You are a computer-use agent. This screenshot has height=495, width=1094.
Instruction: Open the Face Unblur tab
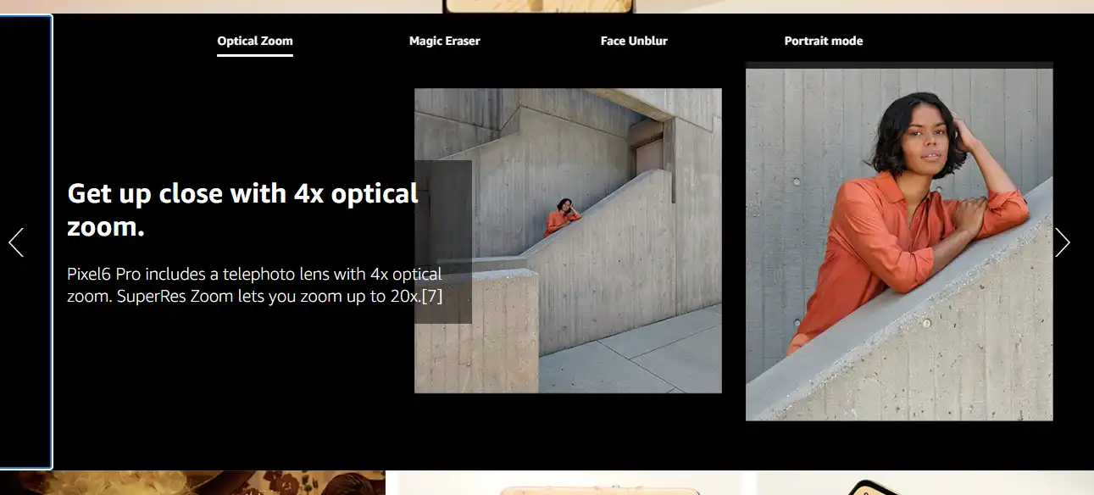click(x=634, y=41)
